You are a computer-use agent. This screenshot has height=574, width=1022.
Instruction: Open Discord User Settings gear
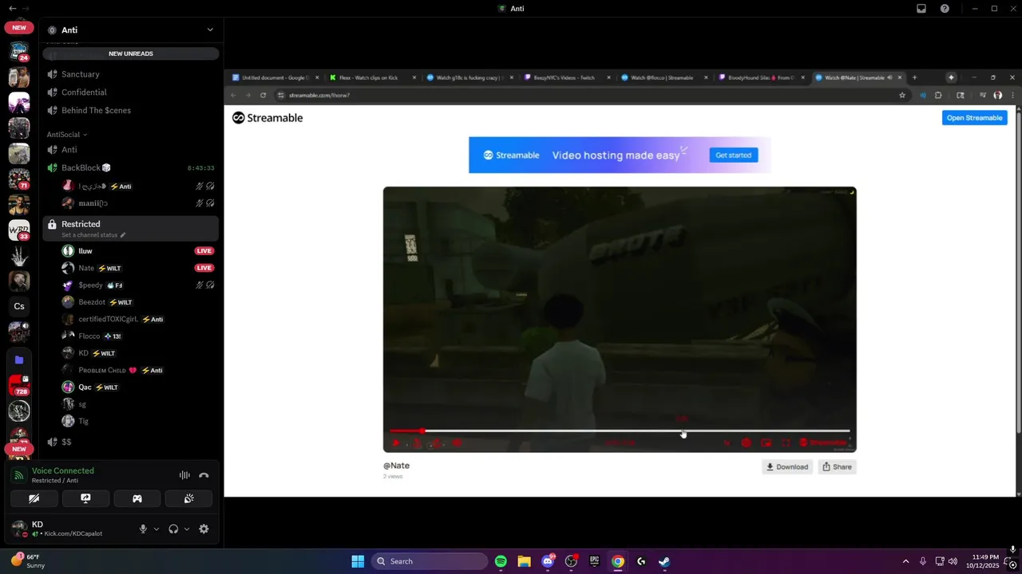click(204, 529)
